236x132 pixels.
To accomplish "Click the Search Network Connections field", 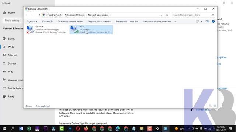I will coord(194,15).
